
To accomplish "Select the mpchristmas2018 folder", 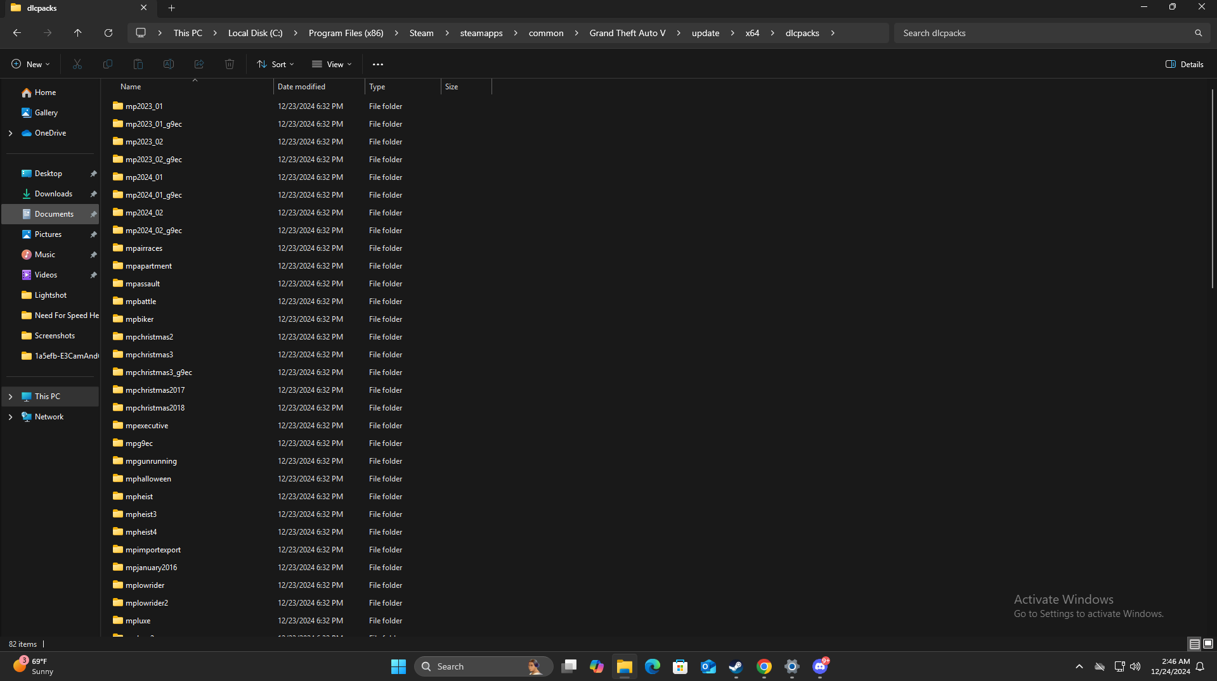I will (x=155, y=408).
